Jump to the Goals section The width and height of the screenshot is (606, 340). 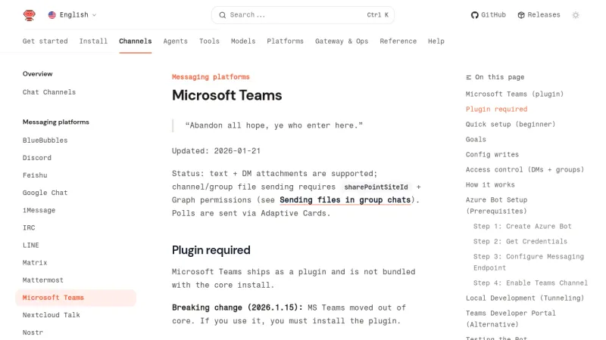tap(476, 139)
